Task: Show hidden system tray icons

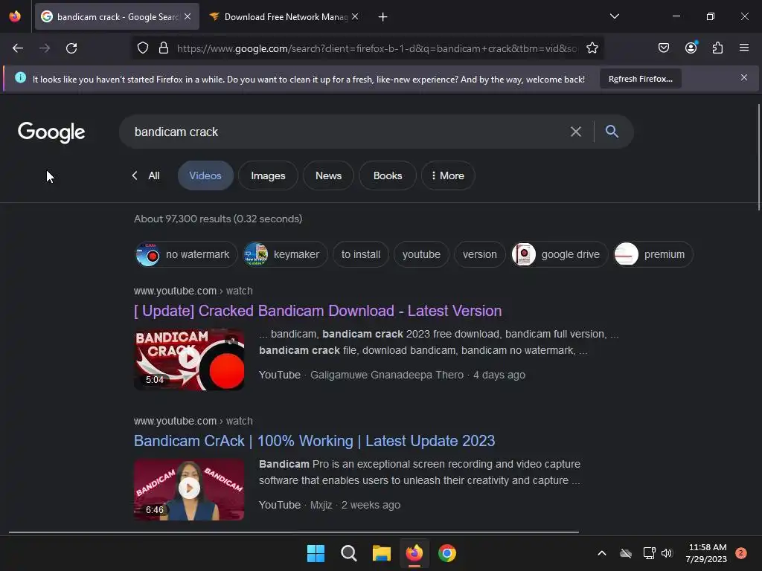Action: pyautogui.click(x=601, y=553)
